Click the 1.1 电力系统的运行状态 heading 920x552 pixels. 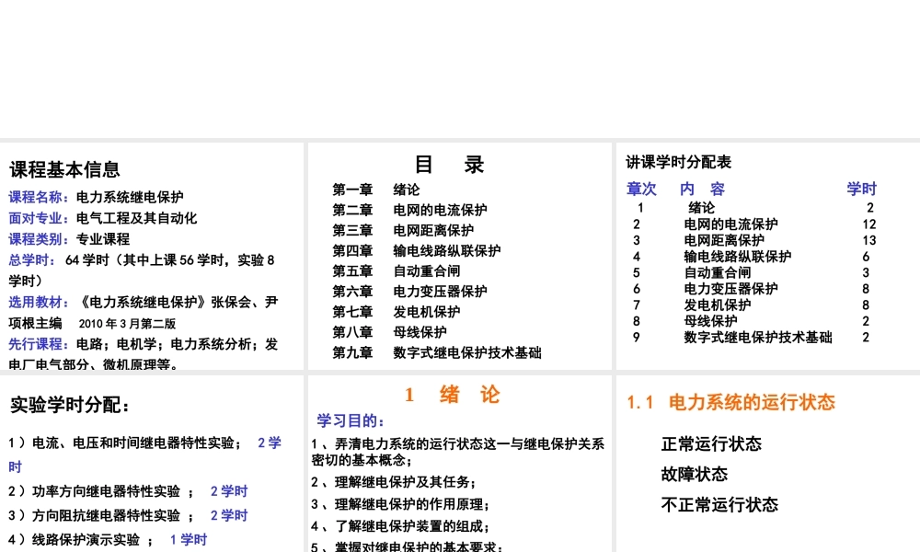[732, 402]
